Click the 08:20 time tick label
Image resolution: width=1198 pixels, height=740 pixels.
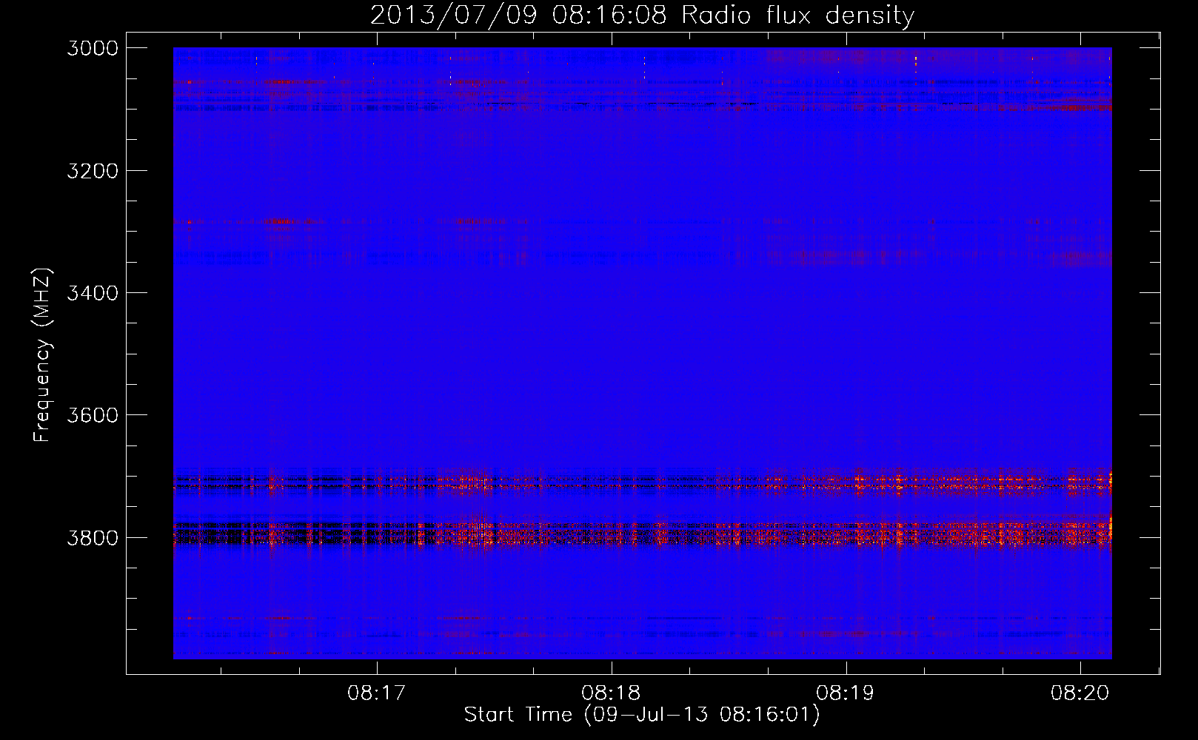(1080, 693)
